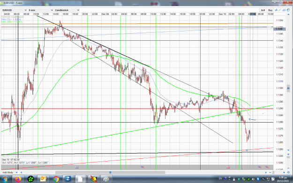Image resolution: width=293 pixels, height=183 pixels.
Task: Click the 1.1348 current price label
Action: coord(279,29)
